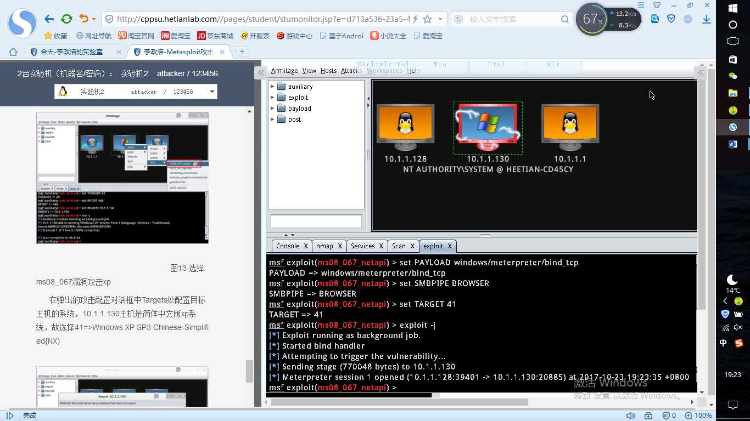The image size is (750, 421).
Task: Open the Windows Task View icon
Action: click(x=732, y=42)
